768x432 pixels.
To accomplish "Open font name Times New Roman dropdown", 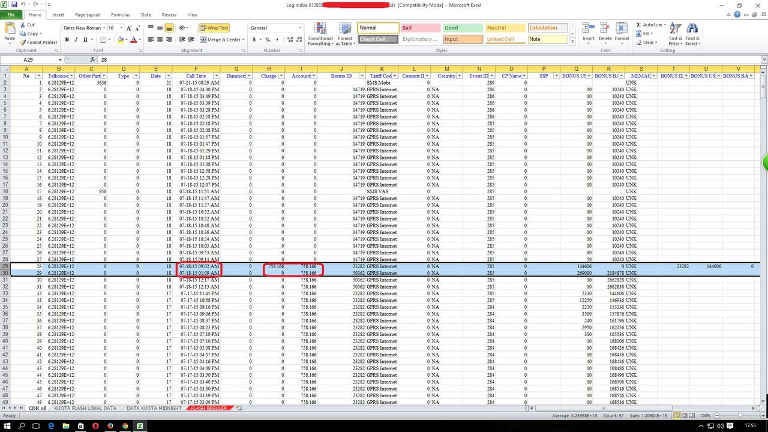I will tap(104, 28).
